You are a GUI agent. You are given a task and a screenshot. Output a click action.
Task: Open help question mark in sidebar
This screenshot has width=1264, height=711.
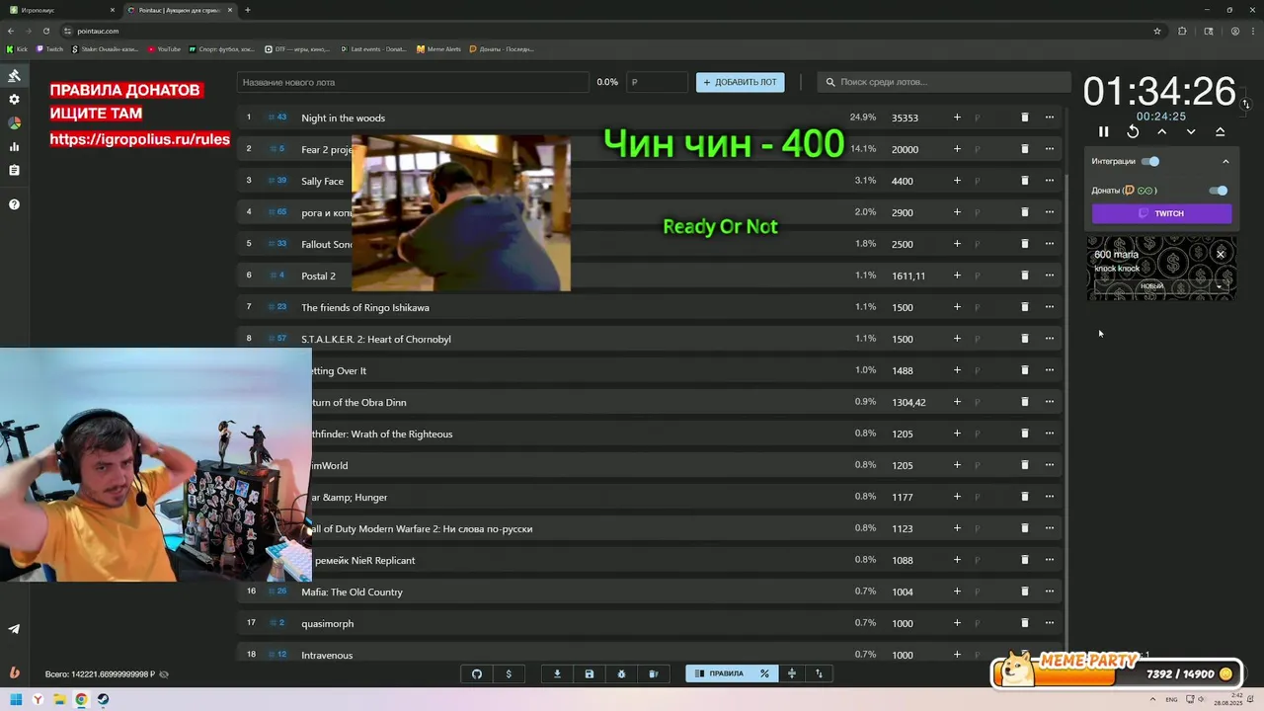(14, 204)
